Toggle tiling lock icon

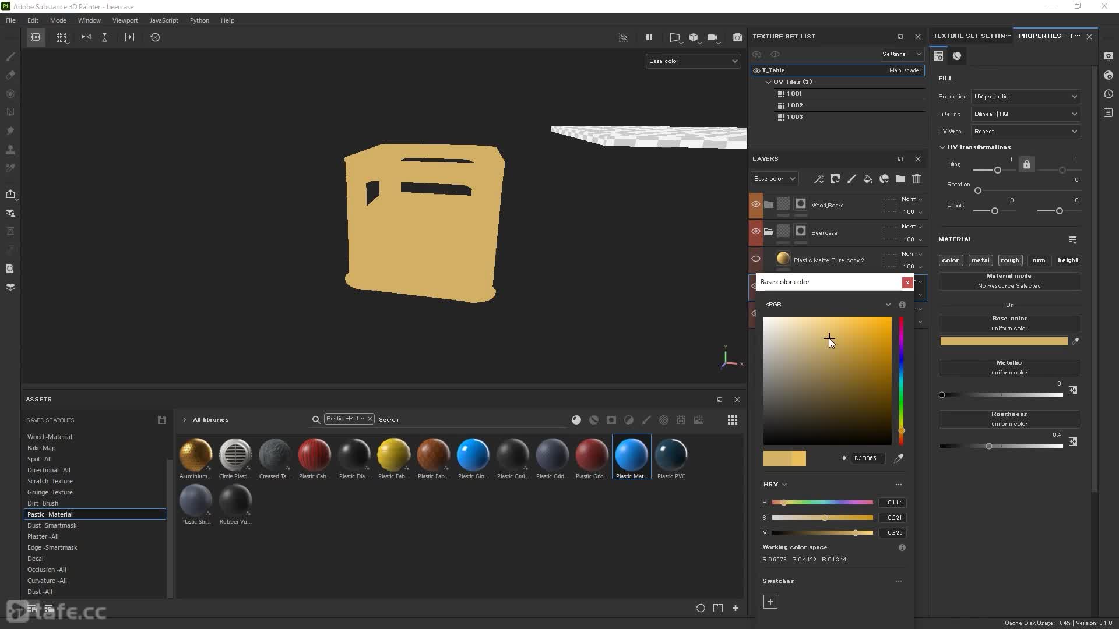[1027, 165]
